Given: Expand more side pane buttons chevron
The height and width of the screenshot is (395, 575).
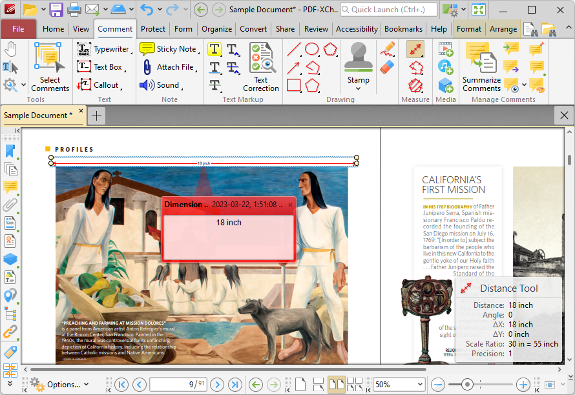Looking at the screenshot, I should [x=10, y=383].
